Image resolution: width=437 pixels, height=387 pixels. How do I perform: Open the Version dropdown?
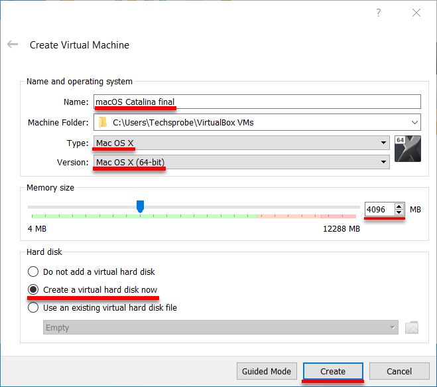[241, 162]
